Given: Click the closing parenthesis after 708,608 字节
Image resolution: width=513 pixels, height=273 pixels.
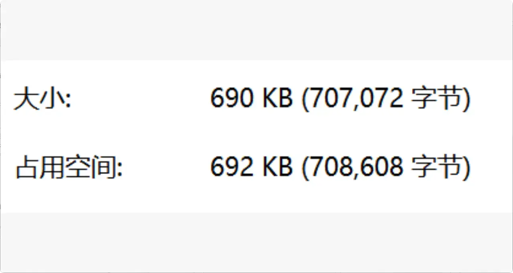Looking at the screenshot, I should click(465, 167).
